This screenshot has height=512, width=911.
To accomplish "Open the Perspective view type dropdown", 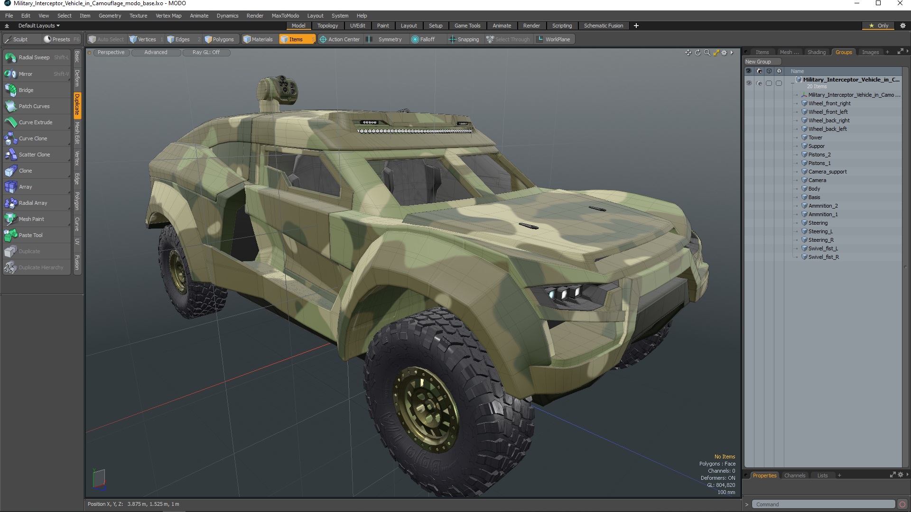I will point(111,53).
